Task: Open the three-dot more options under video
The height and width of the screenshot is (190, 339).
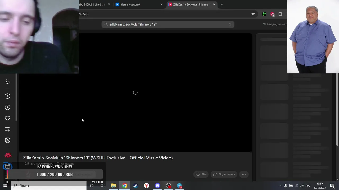Action: pos(244,174)
